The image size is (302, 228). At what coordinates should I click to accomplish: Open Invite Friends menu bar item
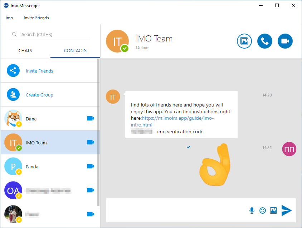tap(36, 18)
